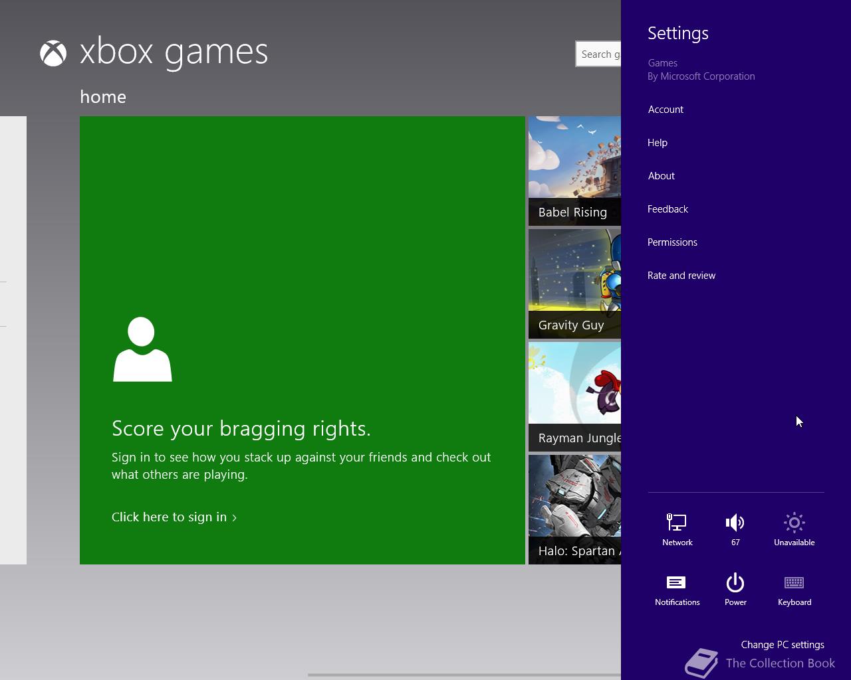Click the Score your bragging rights heading
Viewport: 851px width, 680px height.
(x=241, y=429)
